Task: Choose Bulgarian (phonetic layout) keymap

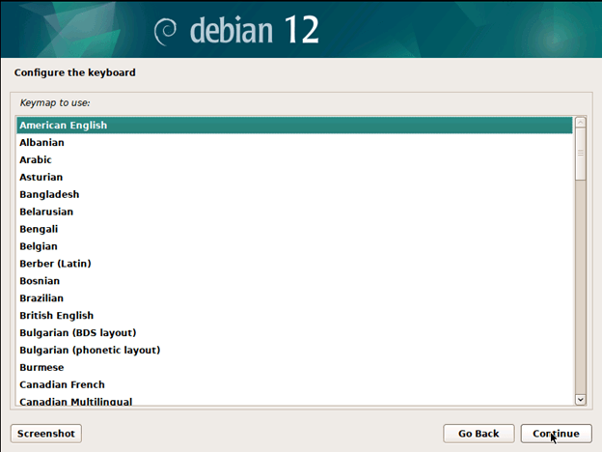Action: (294, 351)
